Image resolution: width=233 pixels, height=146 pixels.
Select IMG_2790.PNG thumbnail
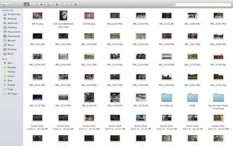pyautogui.click(x=166, y=77)
